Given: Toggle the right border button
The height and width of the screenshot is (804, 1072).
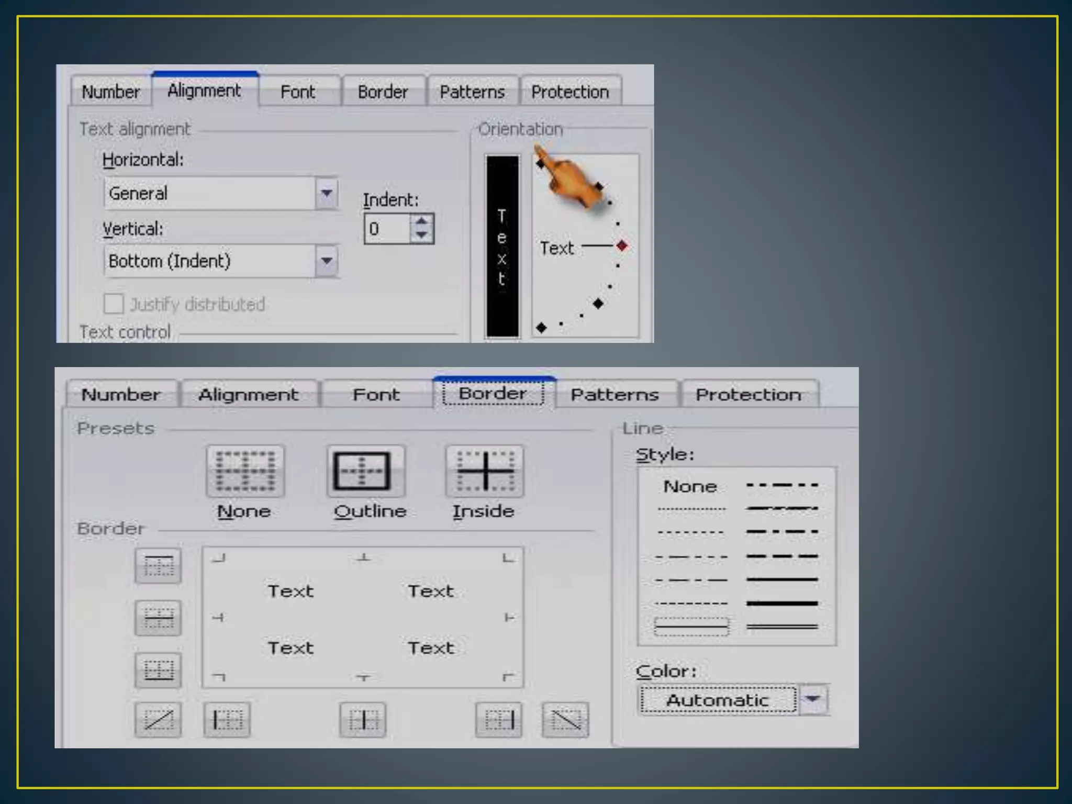Looking at the screenshot, I should (499, 720).
